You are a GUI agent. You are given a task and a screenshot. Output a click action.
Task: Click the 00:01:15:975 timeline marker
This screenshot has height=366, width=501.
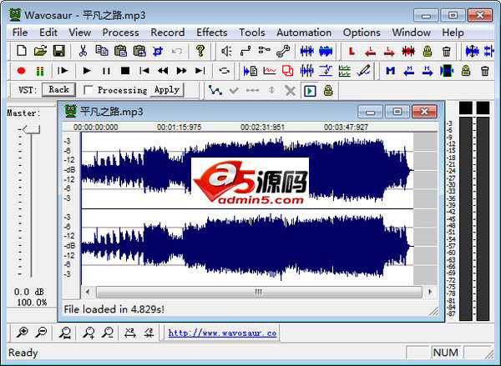(179, 128)
